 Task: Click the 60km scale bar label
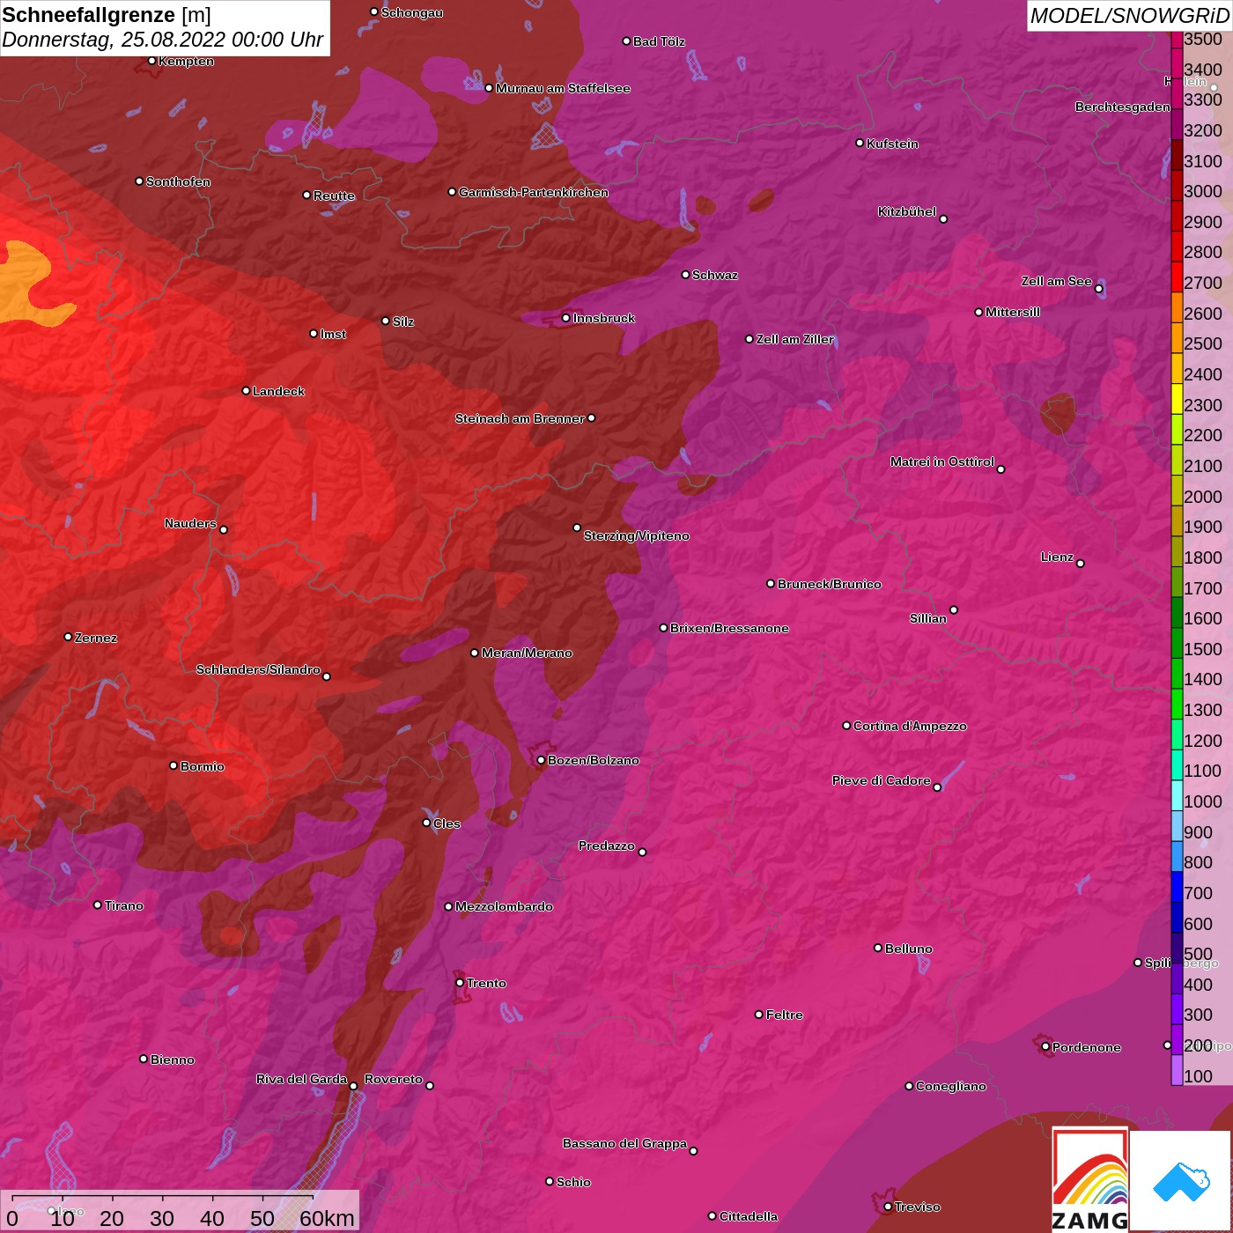coord(327,1218)
